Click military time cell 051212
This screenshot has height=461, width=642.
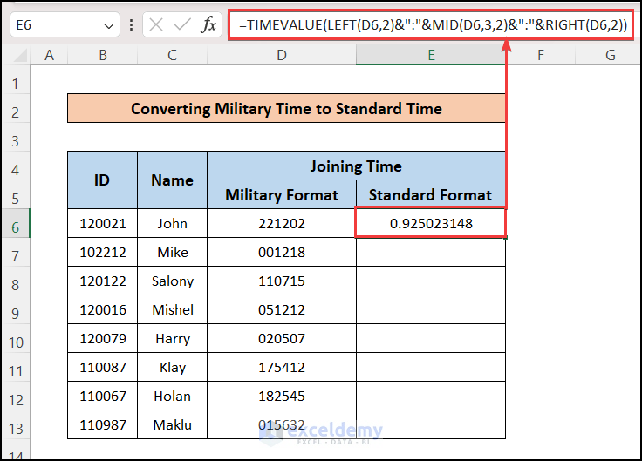282,309
